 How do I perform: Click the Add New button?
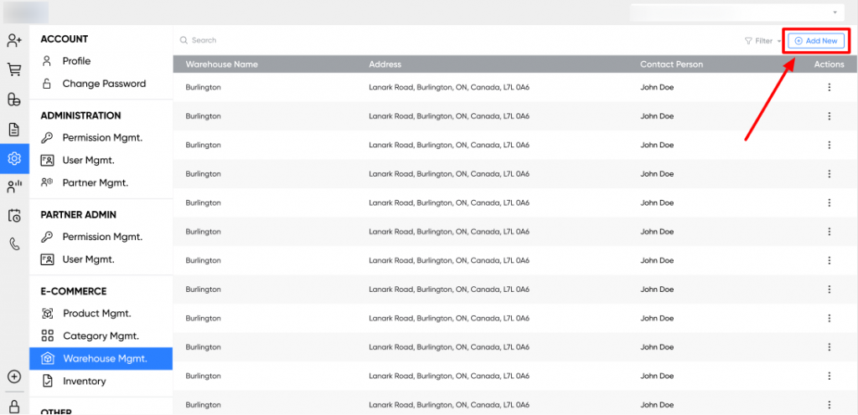click(816, 41)
